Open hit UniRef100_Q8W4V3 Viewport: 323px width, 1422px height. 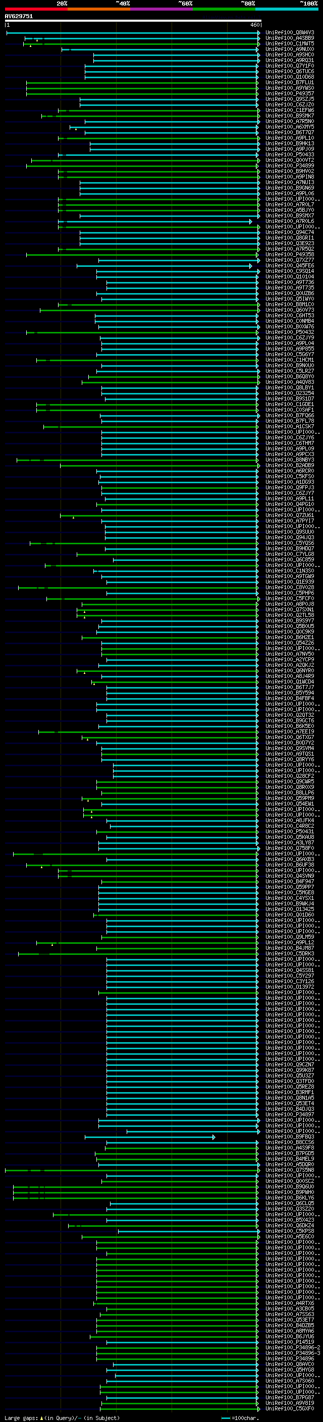[x=289, y=33]
